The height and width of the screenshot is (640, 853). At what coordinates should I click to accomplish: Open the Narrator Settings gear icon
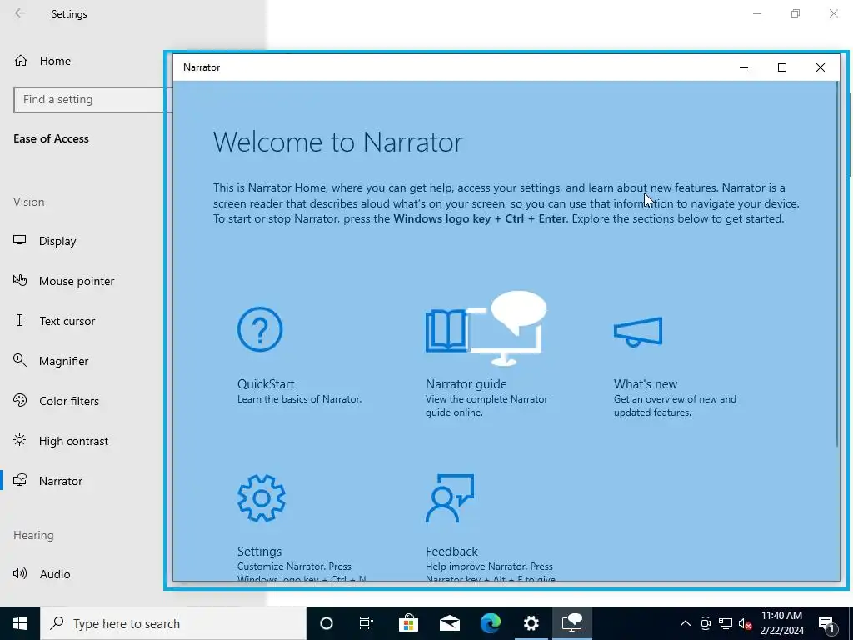pos(262,498)
